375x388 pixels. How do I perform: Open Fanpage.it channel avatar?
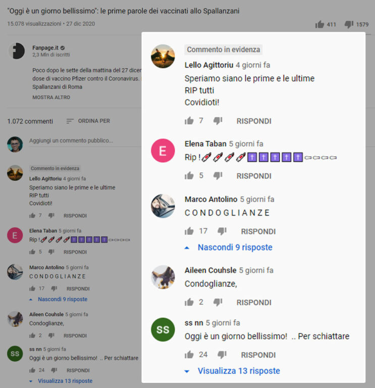17,51
